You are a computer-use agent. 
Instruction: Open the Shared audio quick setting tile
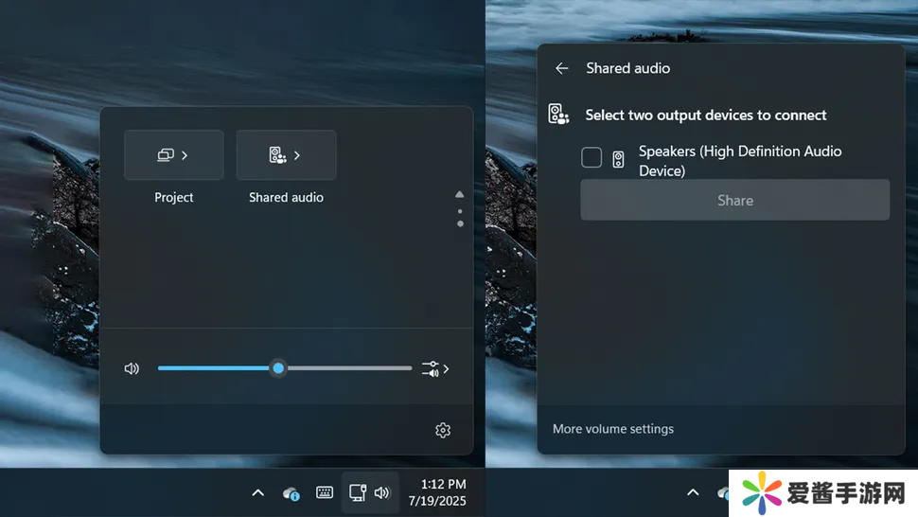(286, 155)
